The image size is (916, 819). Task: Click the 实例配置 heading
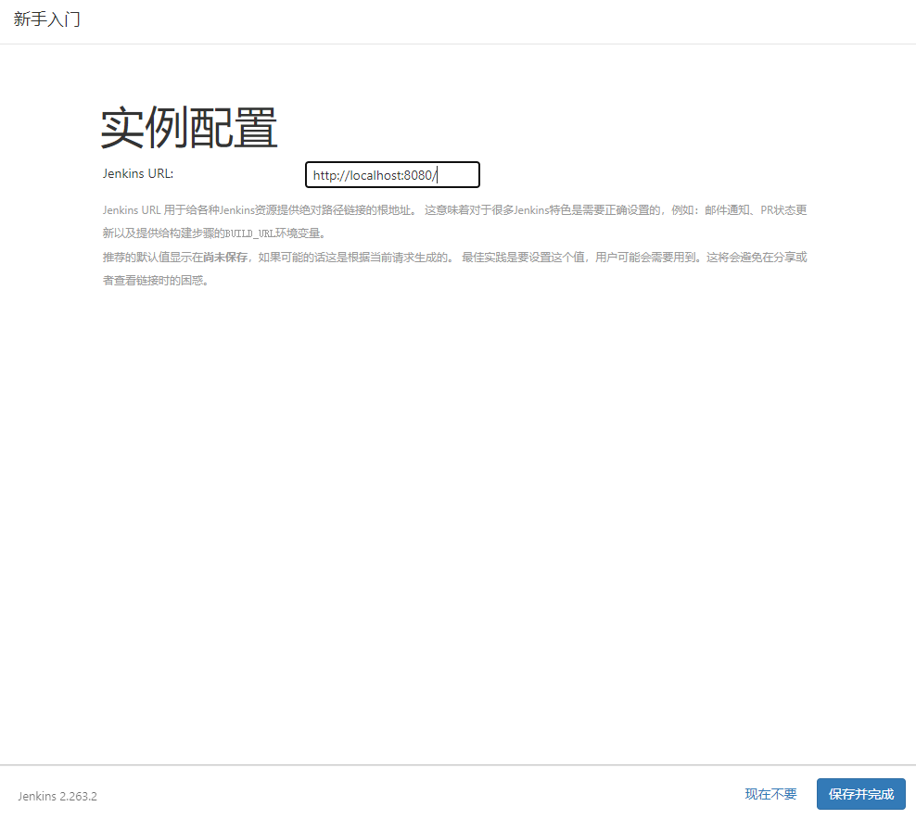point(189,127)
